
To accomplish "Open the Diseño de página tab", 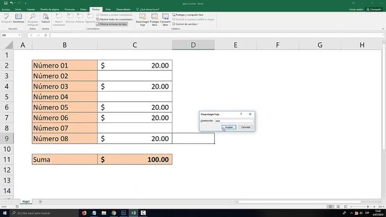I will click(49, 10).
